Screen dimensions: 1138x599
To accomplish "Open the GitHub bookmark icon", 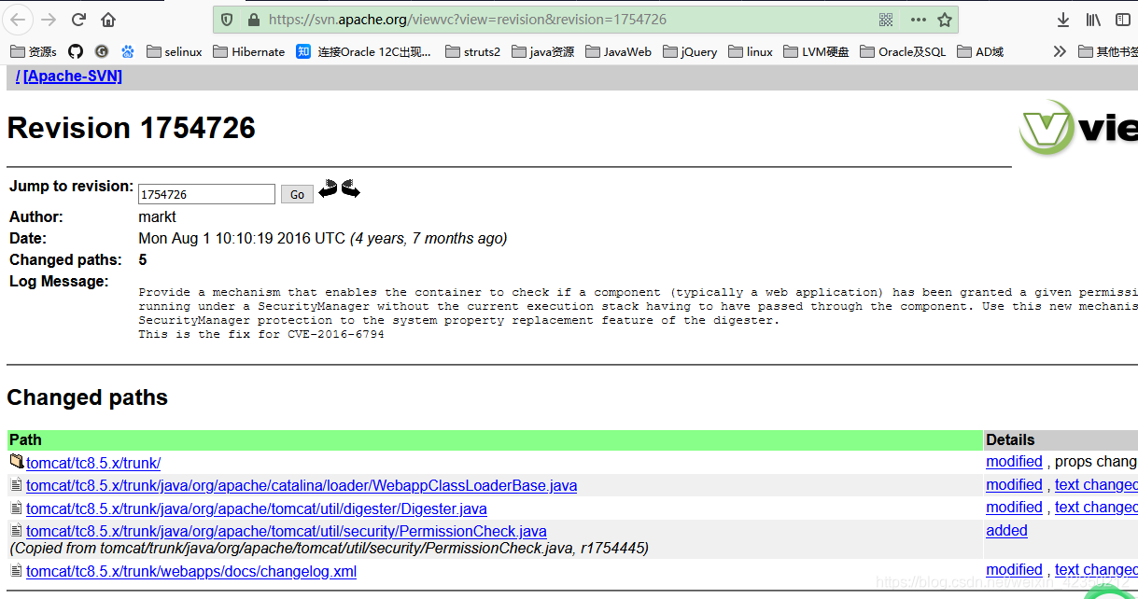I will (76, 51).
